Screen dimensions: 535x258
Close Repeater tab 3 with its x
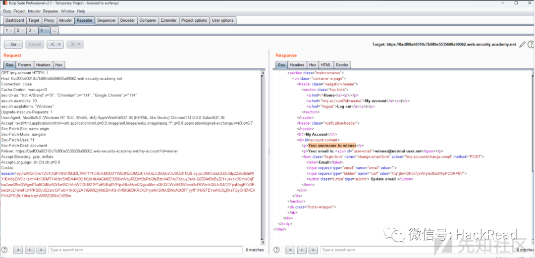[35, 31]
